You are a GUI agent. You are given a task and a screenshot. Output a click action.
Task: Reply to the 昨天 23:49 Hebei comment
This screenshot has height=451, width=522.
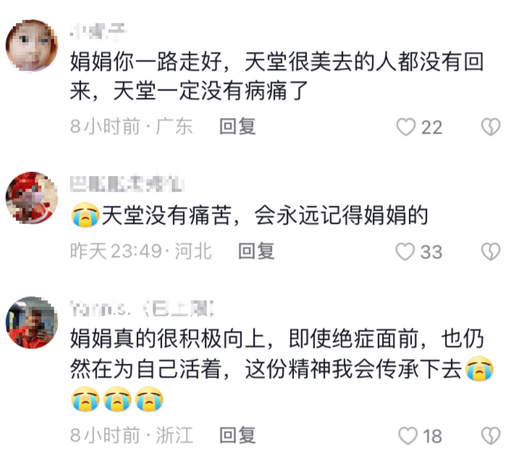pos(256,251)
